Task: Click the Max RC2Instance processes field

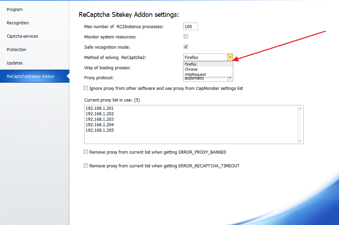Action: coord(190,27)
